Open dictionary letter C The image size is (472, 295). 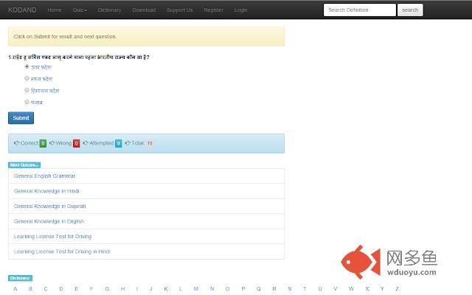click(46, 288)
